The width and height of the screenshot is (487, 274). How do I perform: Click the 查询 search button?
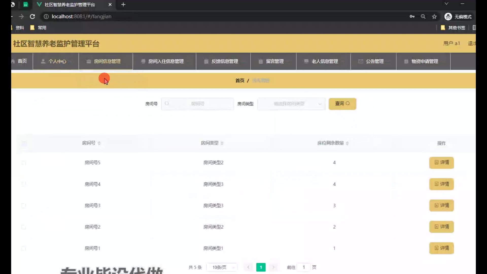pyautogui.click(x=342, y=104)
